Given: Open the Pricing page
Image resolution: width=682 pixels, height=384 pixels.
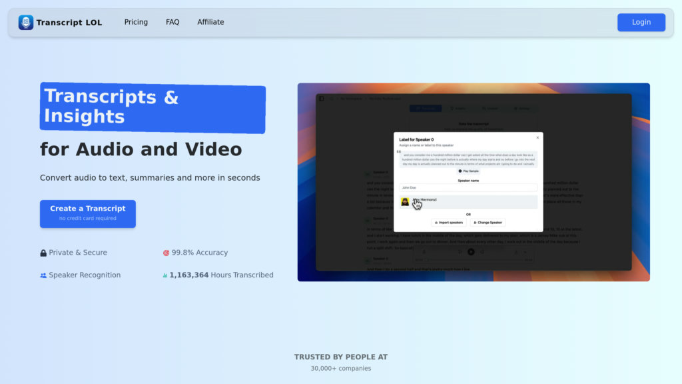Looking at the screenshot, I should pos(136,22).
